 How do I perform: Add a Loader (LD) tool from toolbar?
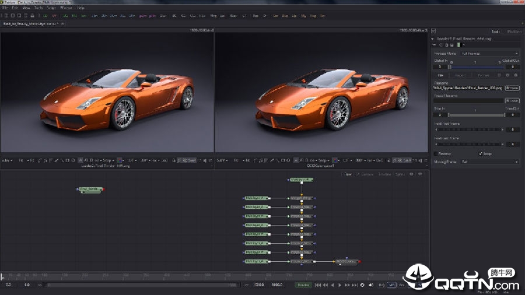click(x=45, y=16)
